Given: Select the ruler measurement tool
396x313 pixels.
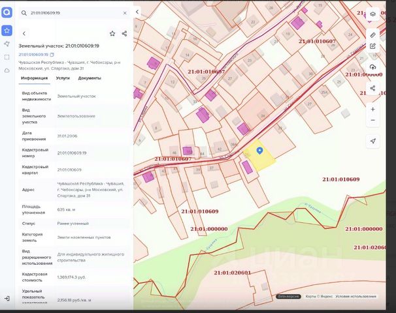Looking at the screenshot, I should pyautogui.click(x=372, y=34).
